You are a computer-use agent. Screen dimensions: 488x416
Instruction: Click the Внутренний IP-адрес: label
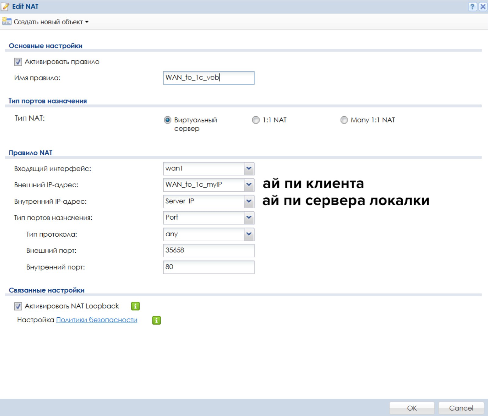pyautogui.click(x=50, y=202)
